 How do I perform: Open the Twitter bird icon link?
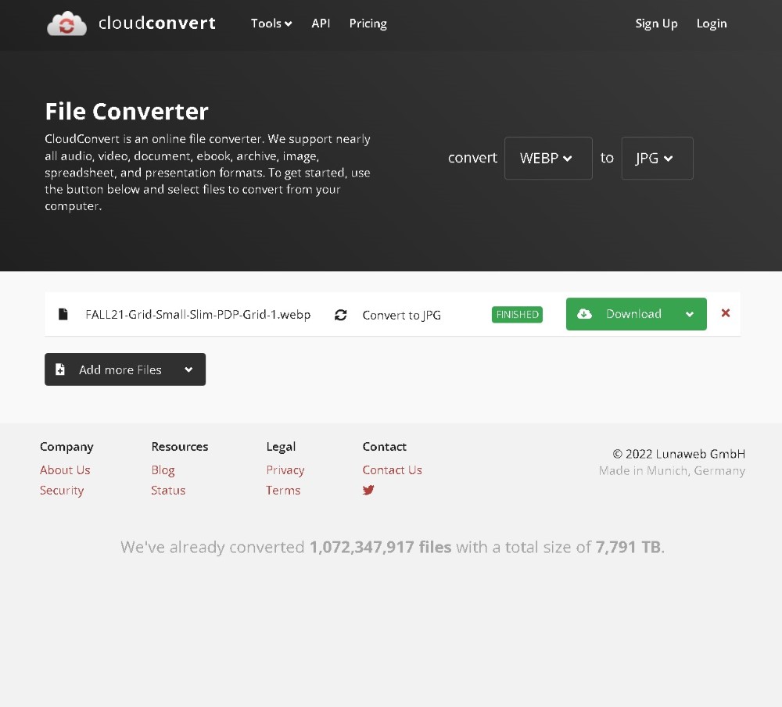(x=368, y=491)
